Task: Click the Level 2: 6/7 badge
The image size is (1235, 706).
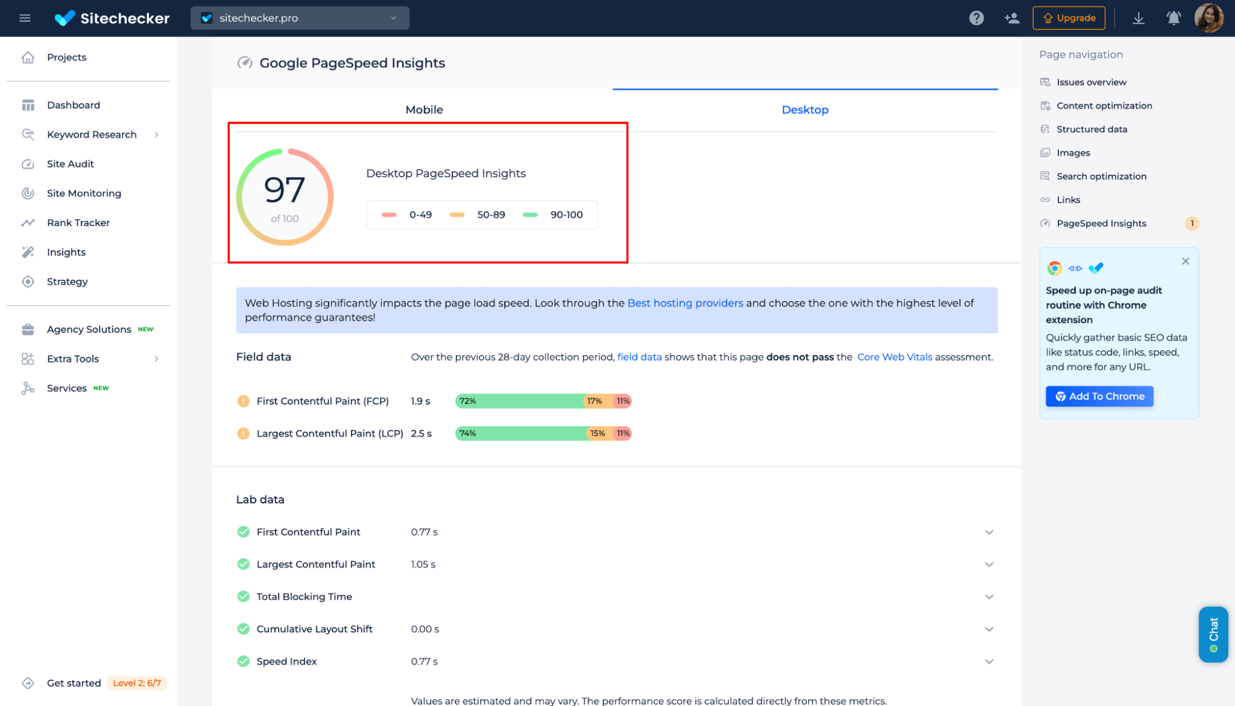Action: click(137, 683)
